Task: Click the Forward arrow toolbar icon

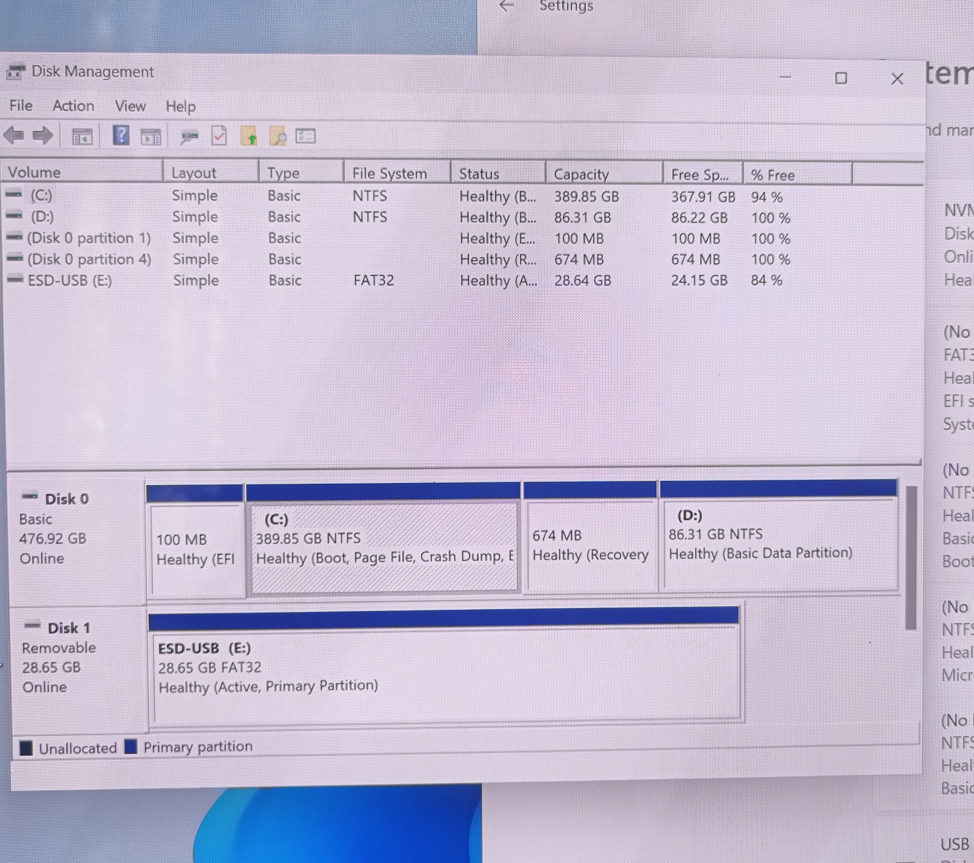Action: click(43, 136)
